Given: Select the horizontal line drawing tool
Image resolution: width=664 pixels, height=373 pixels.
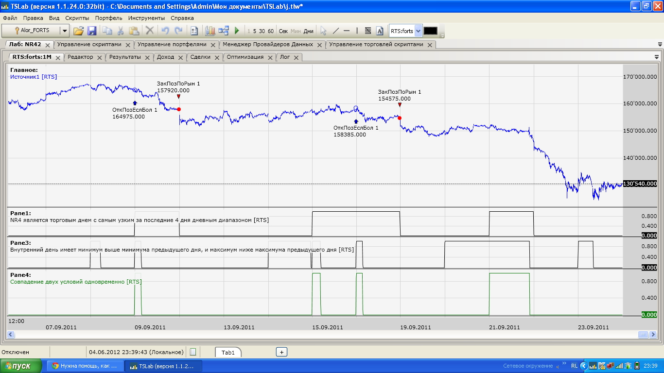Looking at the screenshot, I should (x=347, y=31).
